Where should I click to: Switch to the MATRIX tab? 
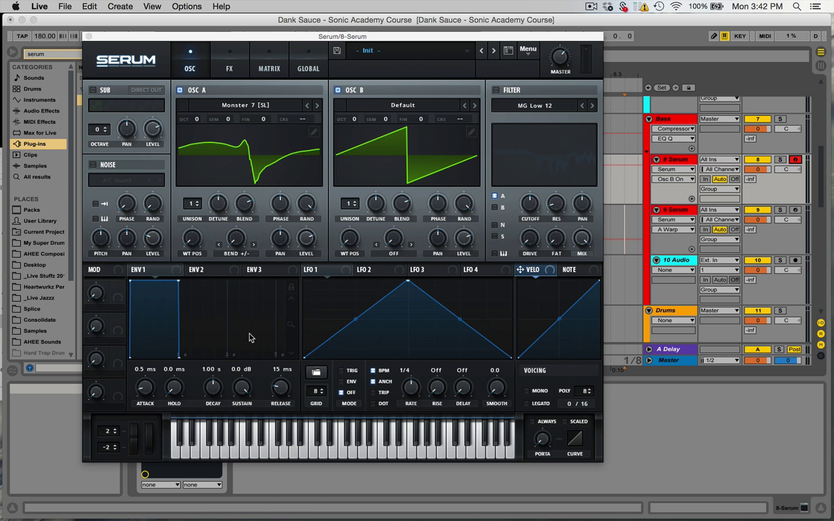tap(269, 61)
